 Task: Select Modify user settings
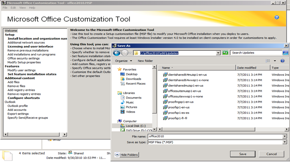[22, 70]
